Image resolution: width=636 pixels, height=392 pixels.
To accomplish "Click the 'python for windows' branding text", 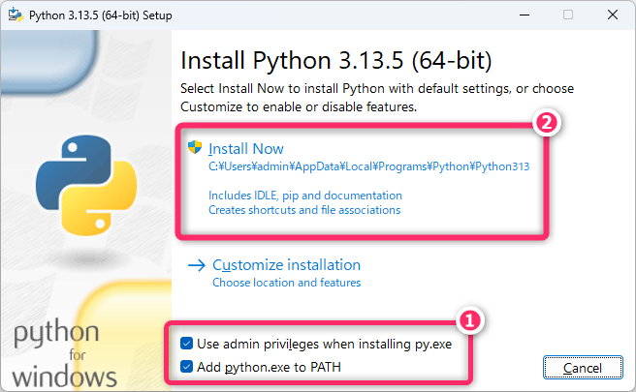I will click(65, 355).
